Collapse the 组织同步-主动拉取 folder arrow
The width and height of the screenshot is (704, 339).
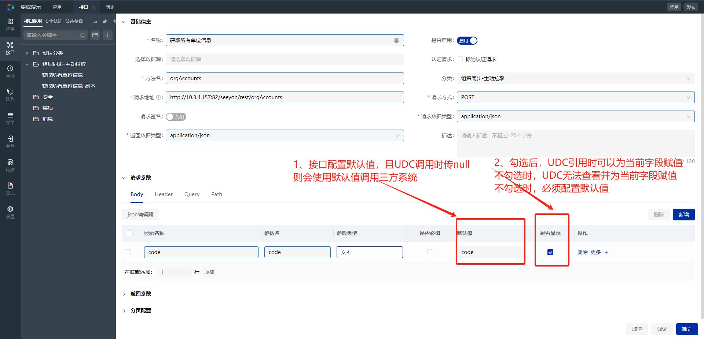click(27, 64)
